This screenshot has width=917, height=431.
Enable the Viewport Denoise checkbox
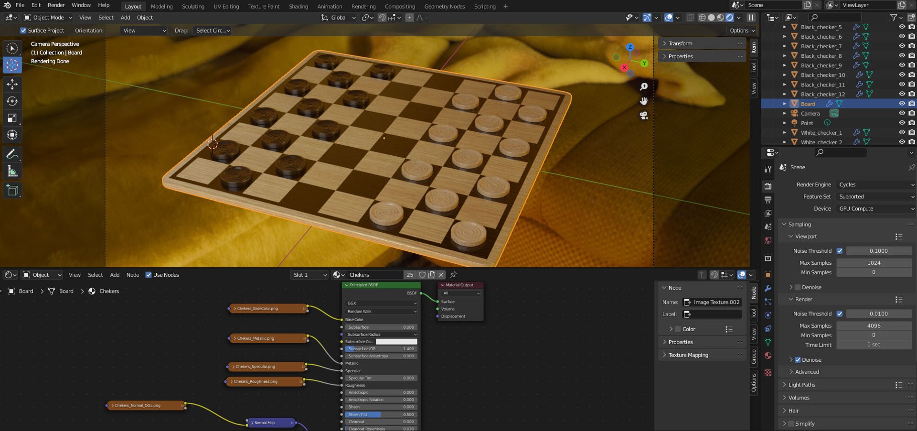point(798,287)
